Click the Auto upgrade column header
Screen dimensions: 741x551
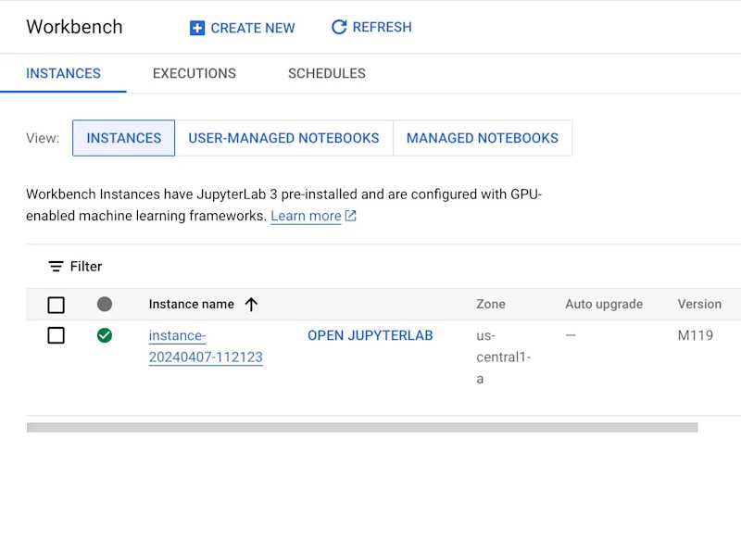(604, 304)
